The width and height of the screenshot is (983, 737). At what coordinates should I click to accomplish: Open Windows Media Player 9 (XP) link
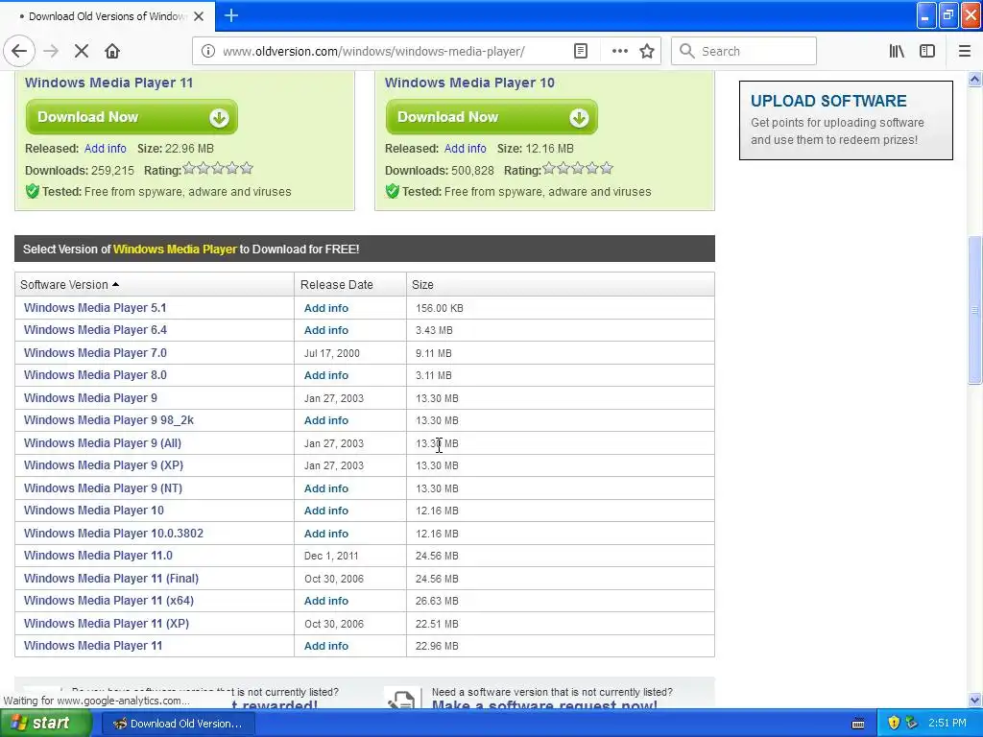coord(104,465)
